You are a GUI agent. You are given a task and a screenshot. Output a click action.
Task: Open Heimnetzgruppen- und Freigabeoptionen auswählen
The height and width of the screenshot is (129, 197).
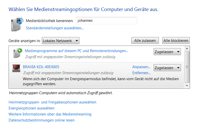pyautogui.click(x=52, y=102)
